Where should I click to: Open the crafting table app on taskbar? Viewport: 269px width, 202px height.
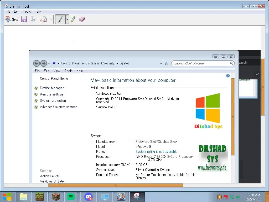(56, 197)
